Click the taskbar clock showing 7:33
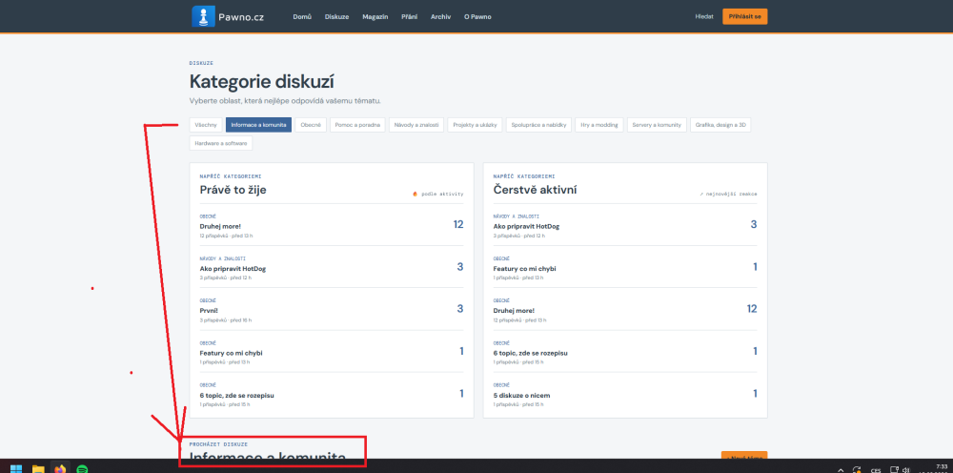Viewport: 953px width, 473px height. [943, 467]
